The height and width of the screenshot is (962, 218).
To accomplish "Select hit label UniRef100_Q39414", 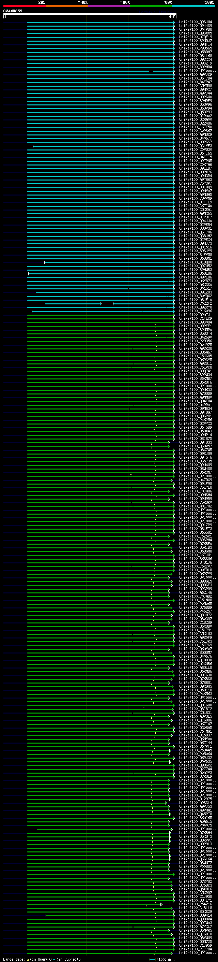I will (196, 915).
